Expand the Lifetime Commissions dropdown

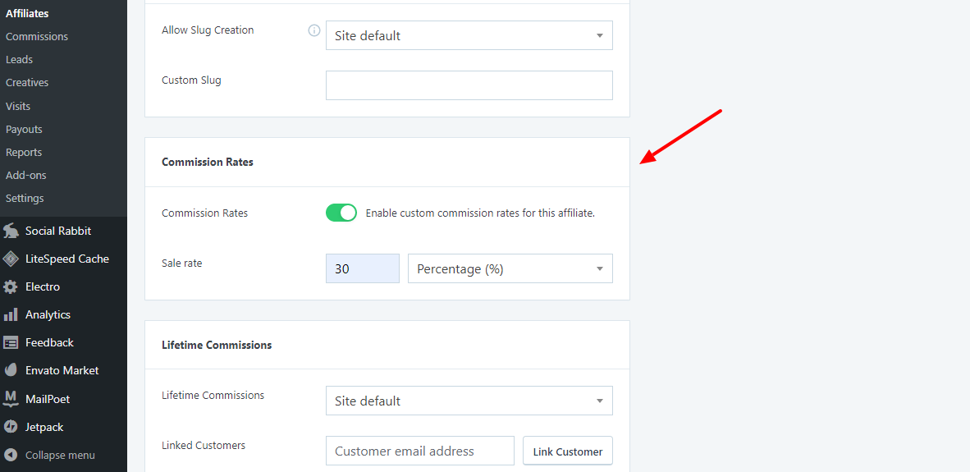[469, 401]
